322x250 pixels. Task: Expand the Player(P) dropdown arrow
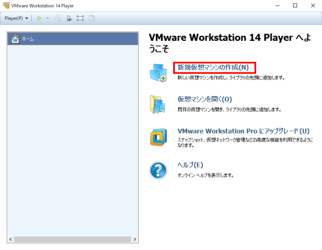point(27,18)
